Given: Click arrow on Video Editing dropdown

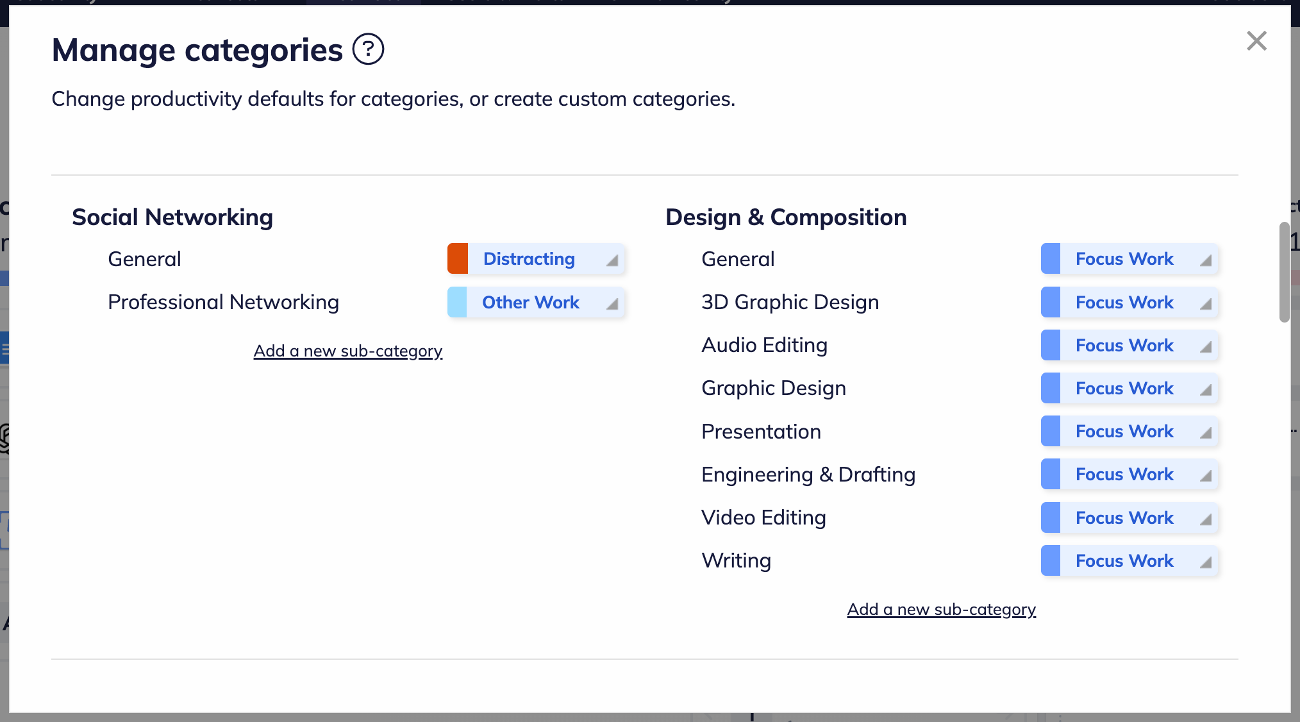Looking at the screenshot, I should click(x=1206, y=519).
